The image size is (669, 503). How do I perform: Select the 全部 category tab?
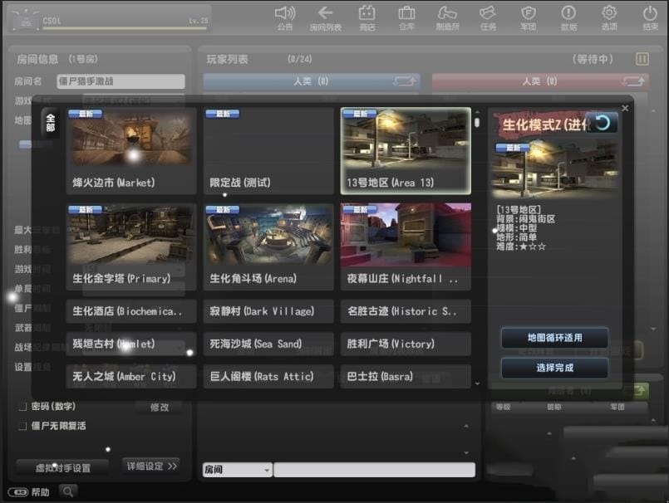pyautogui.click(x=51, y=123)
